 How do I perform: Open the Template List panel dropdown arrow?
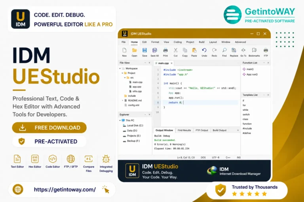264,95
